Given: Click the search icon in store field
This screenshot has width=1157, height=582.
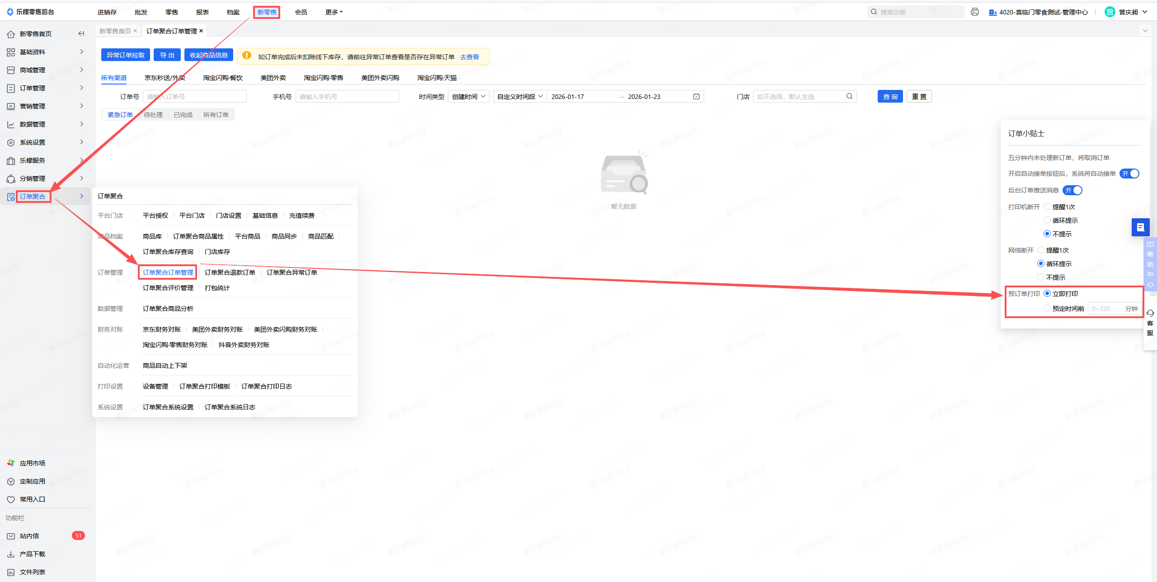Looking at the screenshot, I should tap(849, 97).
